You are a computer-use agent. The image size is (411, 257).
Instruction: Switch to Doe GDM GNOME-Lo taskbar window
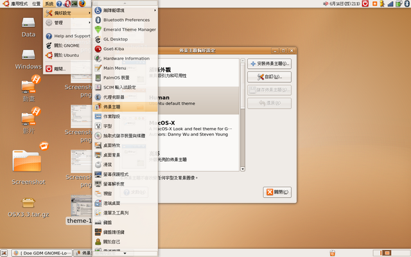tap(42, 253)
